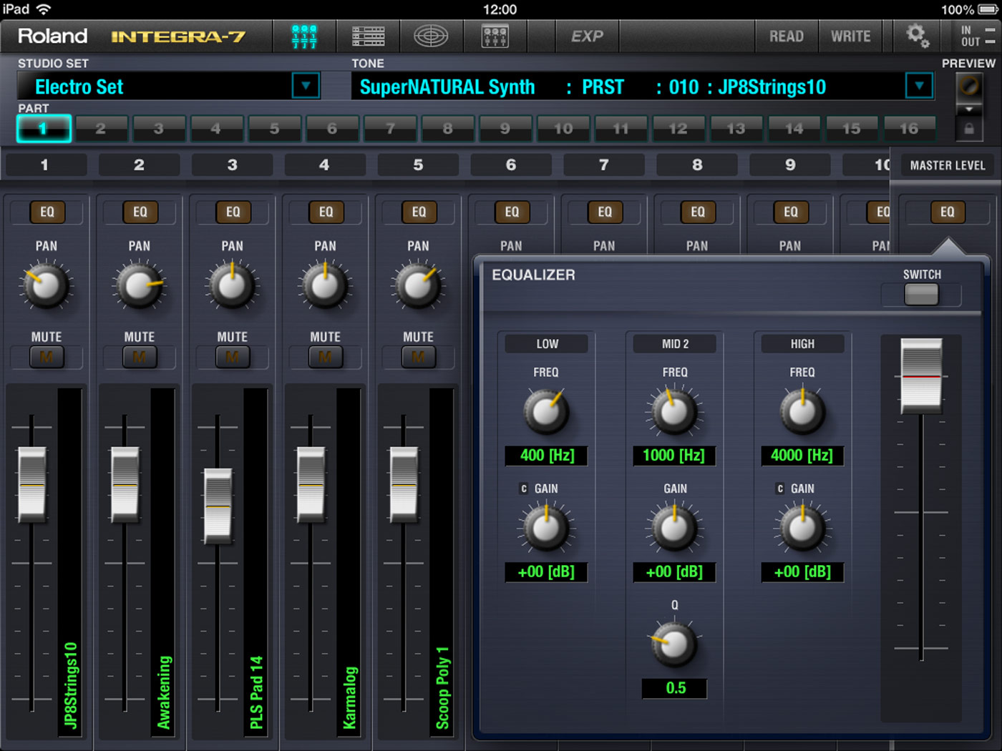Tap the iPad battery status indicator
The image size is (1002, 751).
(x=988, y=9)
